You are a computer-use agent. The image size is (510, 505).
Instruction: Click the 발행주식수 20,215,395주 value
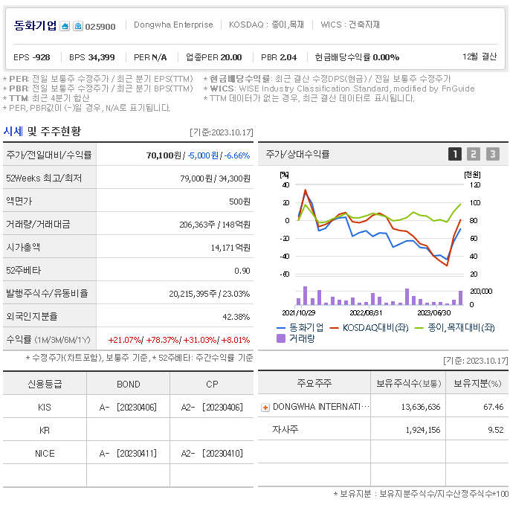tap(193, 294)
